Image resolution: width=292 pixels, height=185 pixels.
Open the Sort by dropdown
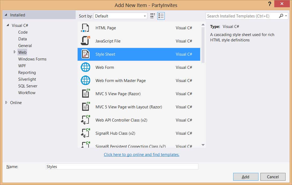[120, 16]
